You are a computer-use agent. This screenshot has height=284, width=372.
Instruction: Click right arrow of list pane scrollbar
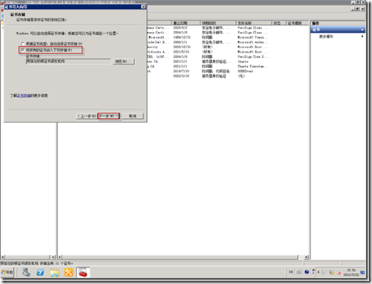point(307,257)
